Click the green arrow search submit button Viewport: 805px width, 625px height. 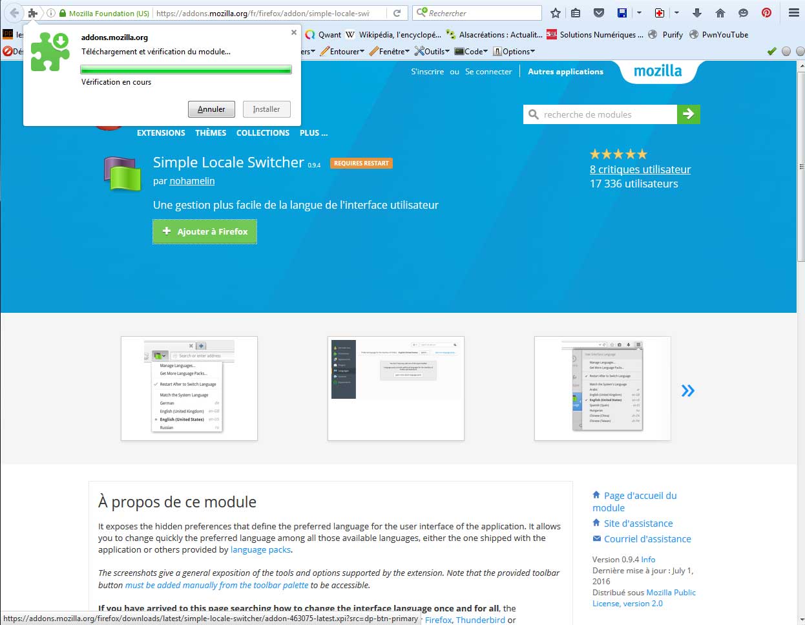[x=689, y=114]
